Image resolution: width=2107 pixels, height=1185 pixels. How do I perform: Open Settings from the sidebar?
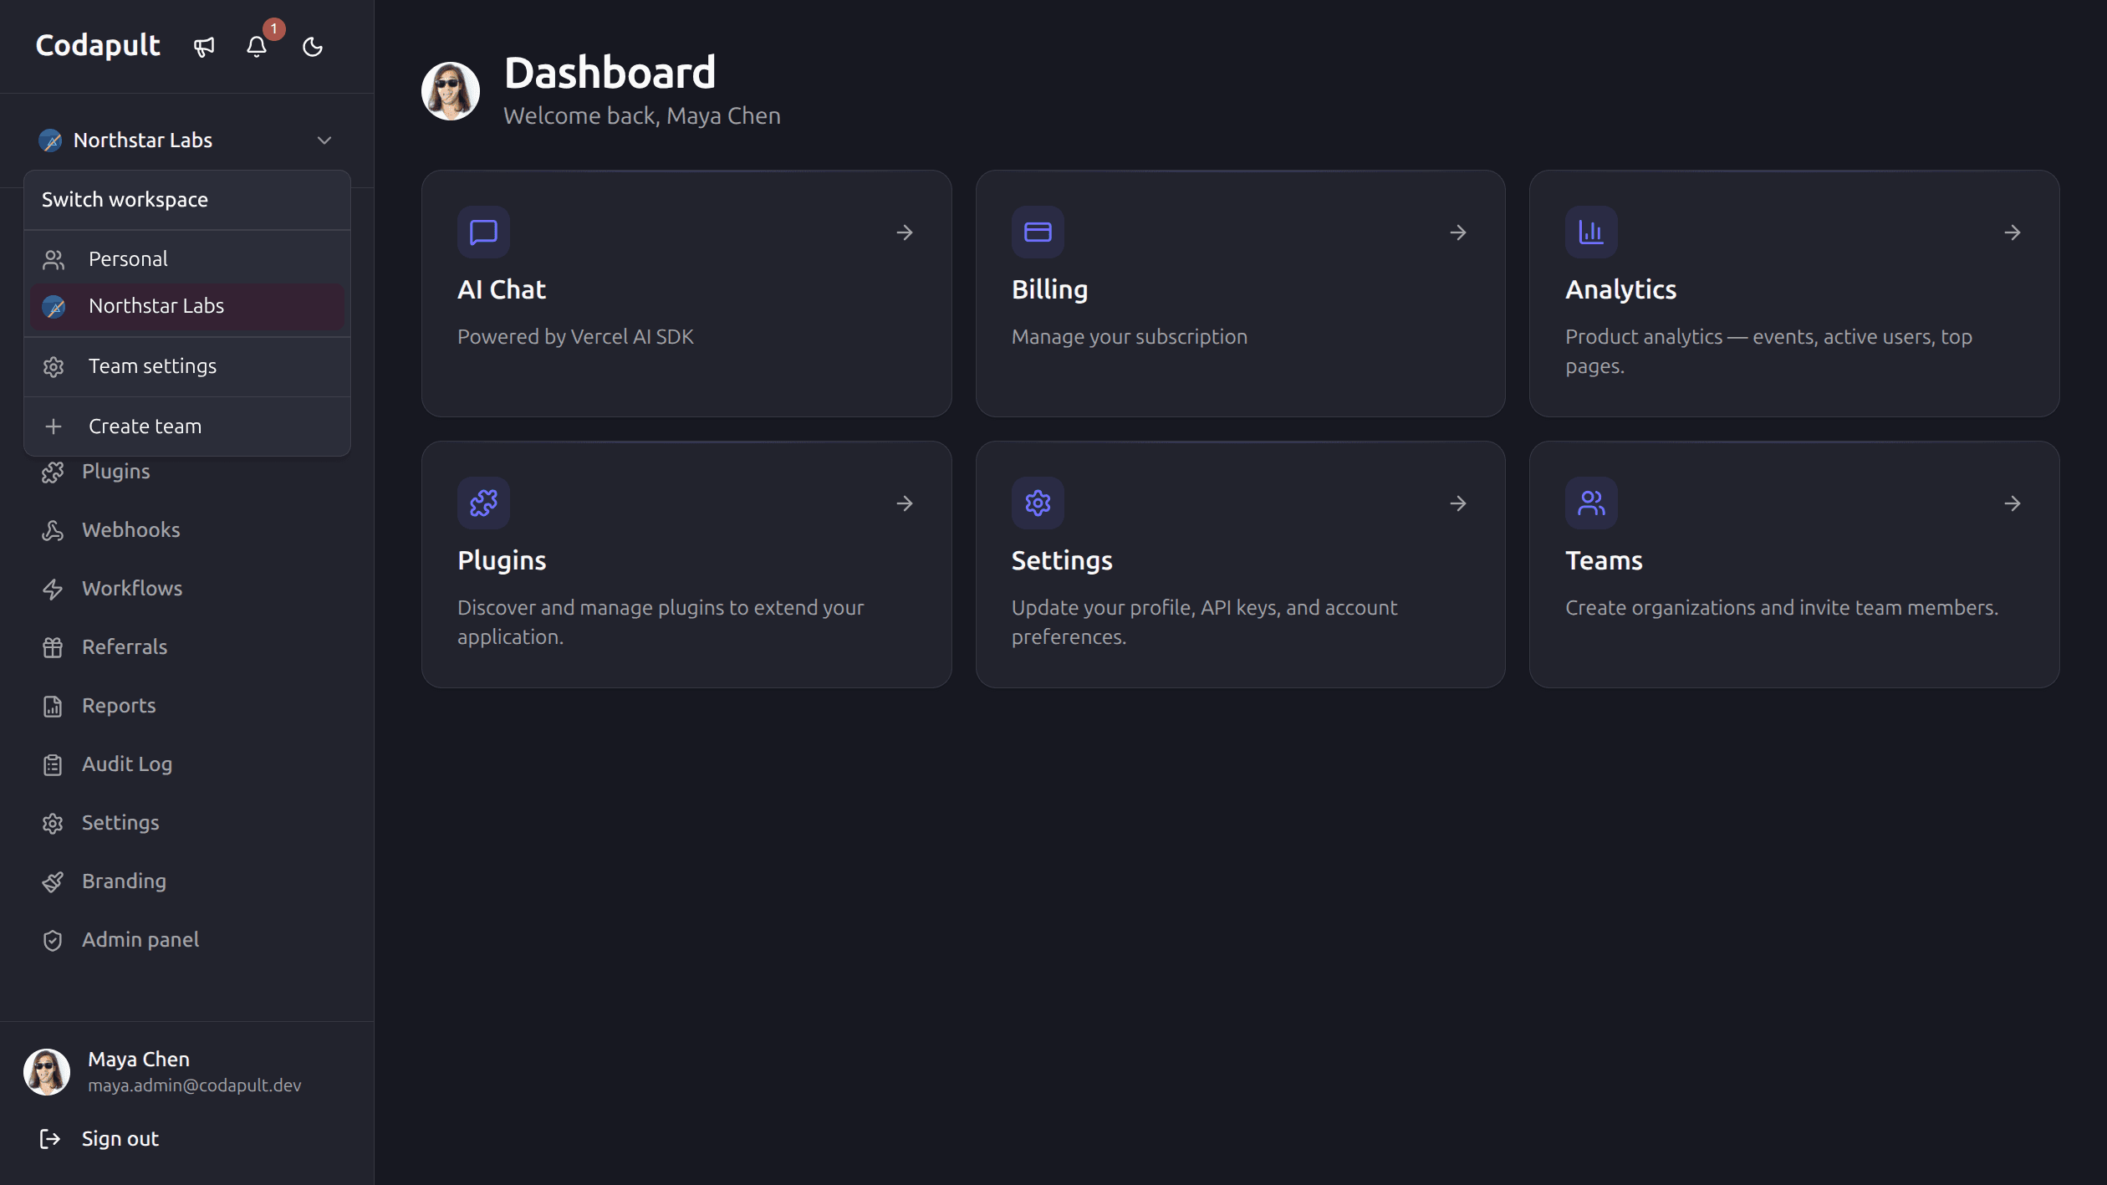click(186, 823)
